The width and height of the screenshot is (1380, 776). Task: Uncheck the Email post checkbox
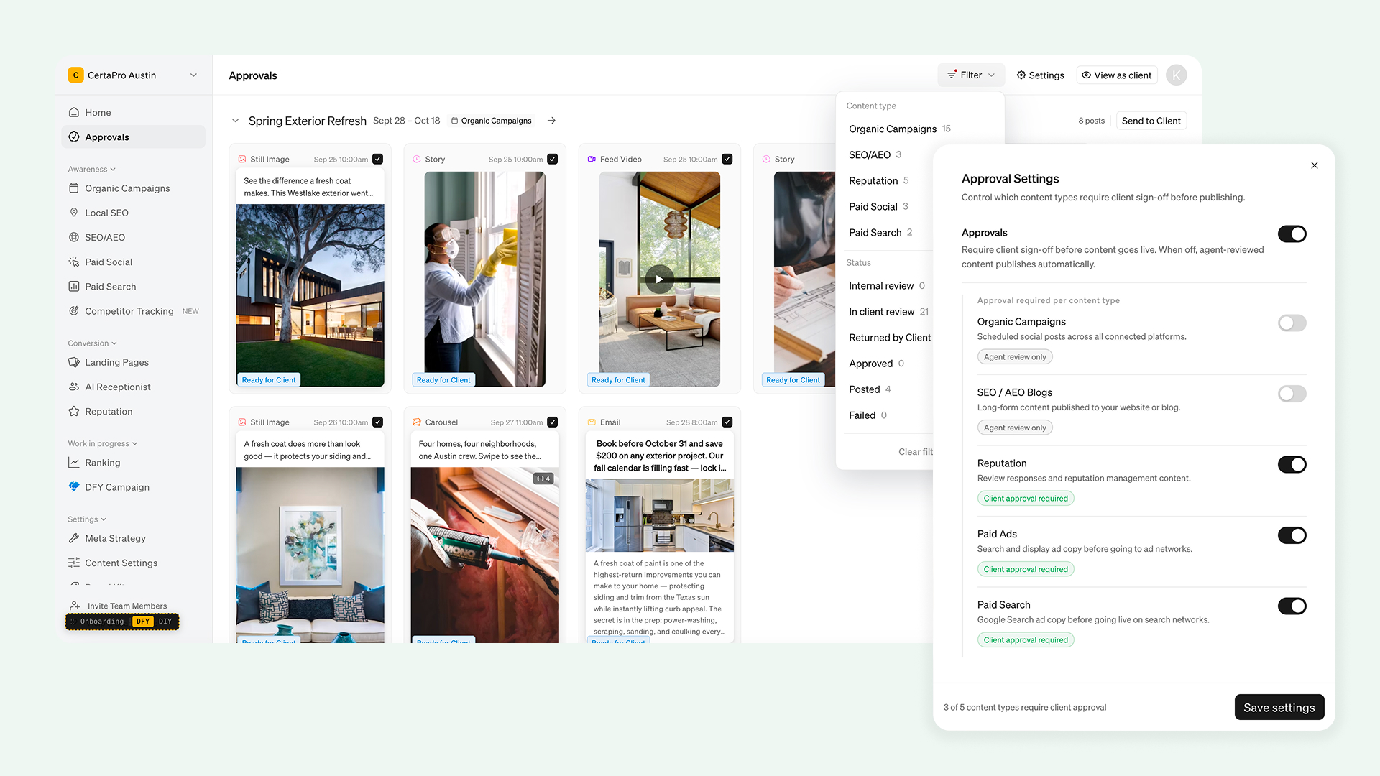pos(727,422)
